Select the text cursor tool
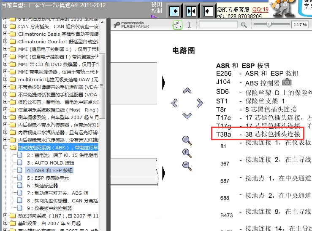312x231 pixels. coord(189,25)
